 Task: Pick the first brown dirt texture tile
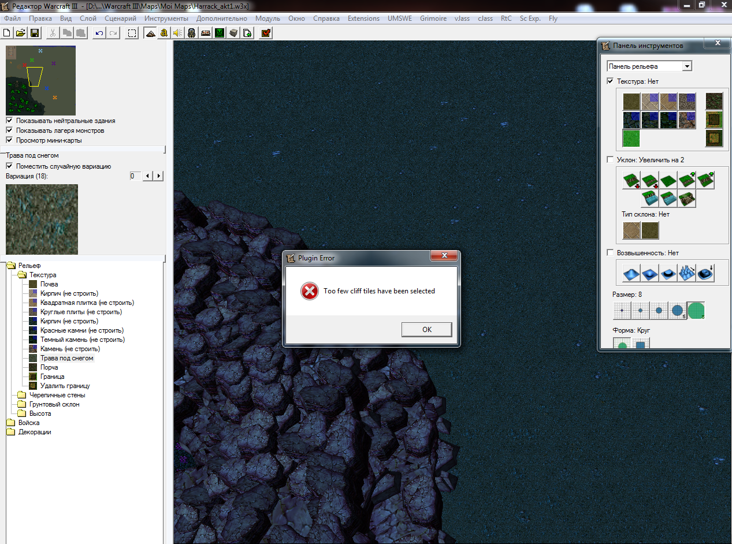(631, 102)
